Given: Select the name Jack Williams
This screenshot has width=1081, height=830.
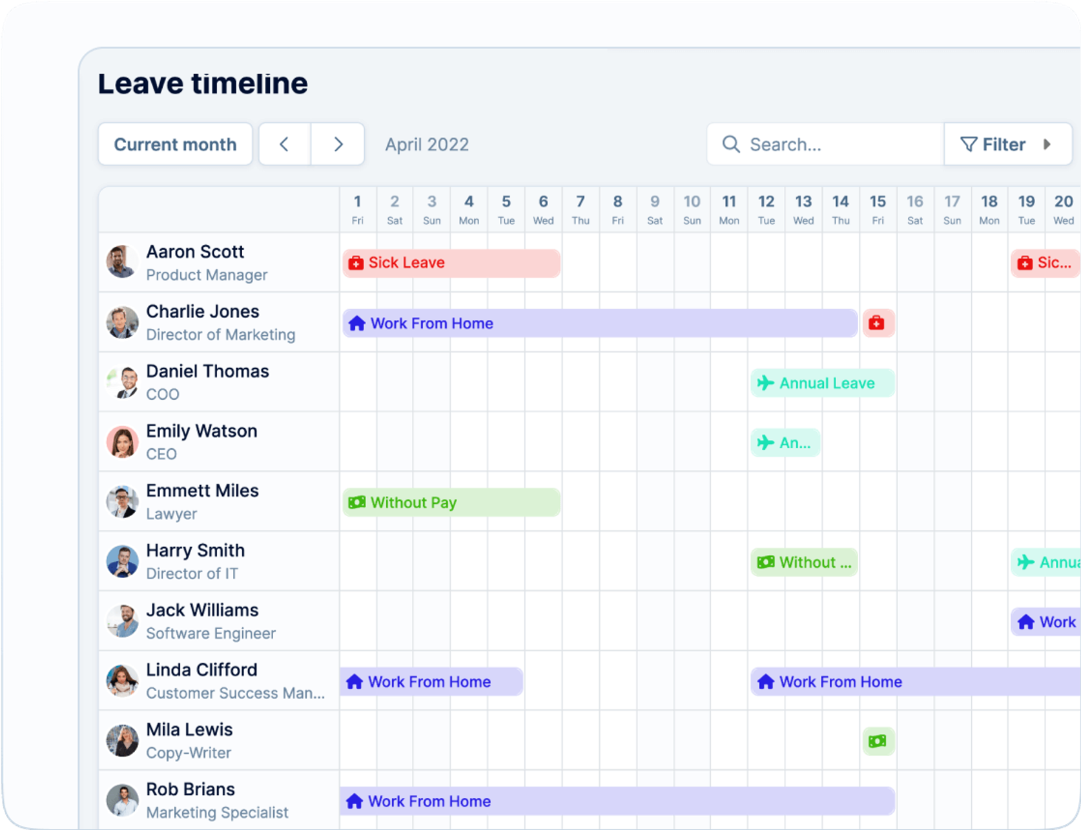Looking at the screenshot, I should [202, 610].
